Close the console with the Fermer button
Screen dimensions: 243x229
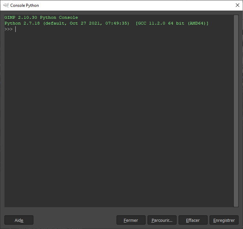click(x=131, y=220)
